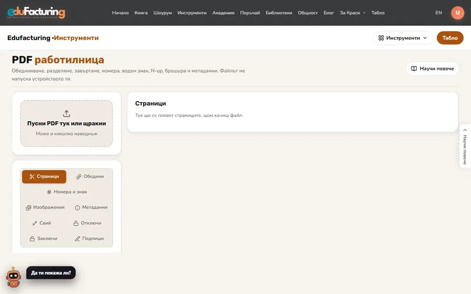Open Поръчай in the top navigation
This screenshot has height=294, width=471.
pos(250,12)
